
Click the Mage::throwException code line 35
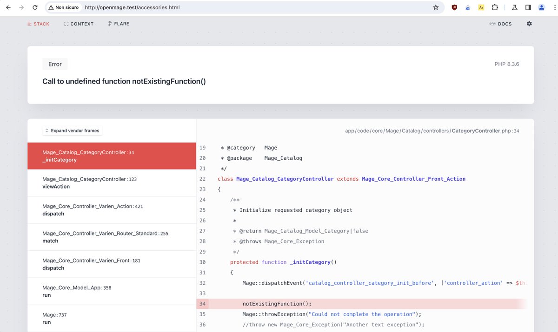tap(332, 314)
